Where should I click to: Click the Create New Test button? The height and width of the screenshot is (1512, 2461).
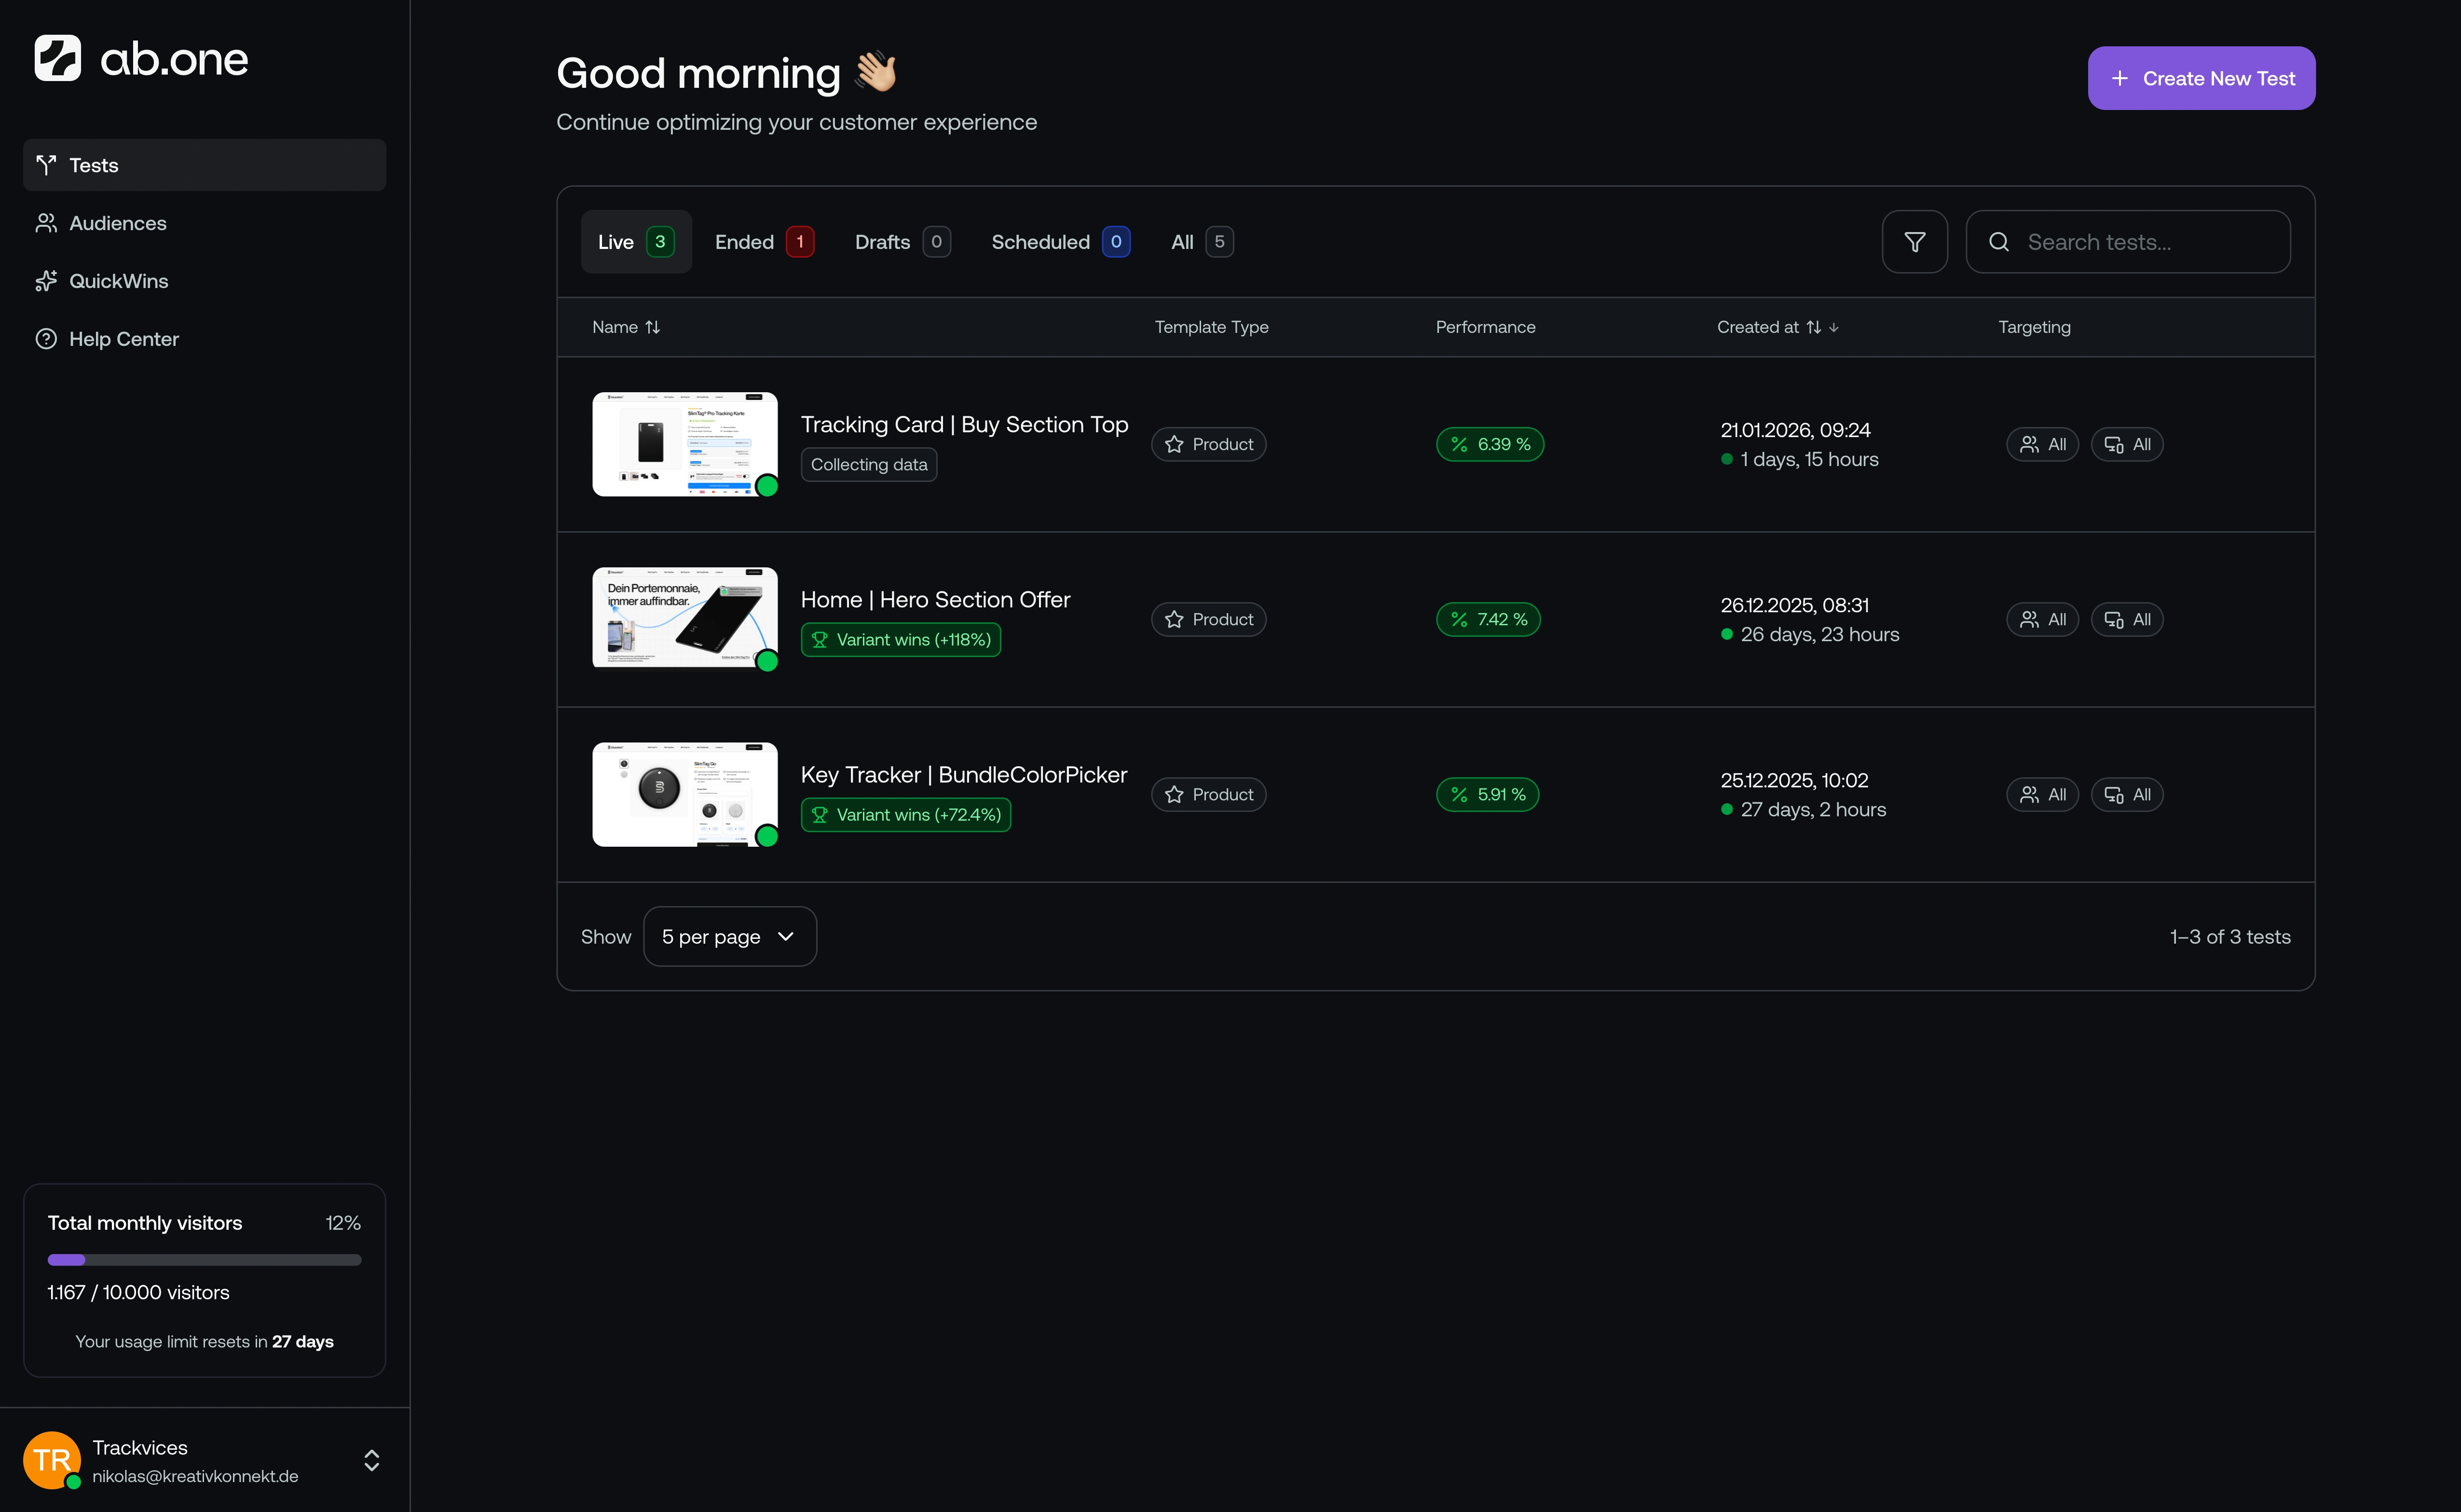2201,78
